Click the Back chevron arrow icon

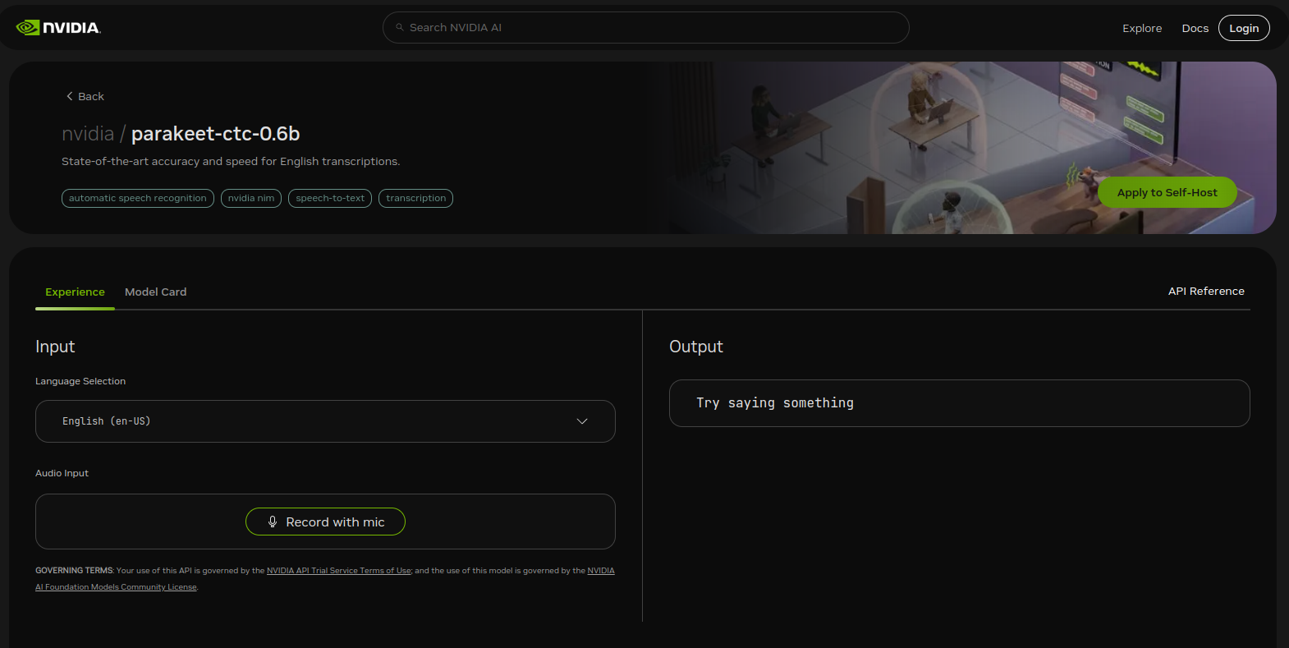(70, 96)
